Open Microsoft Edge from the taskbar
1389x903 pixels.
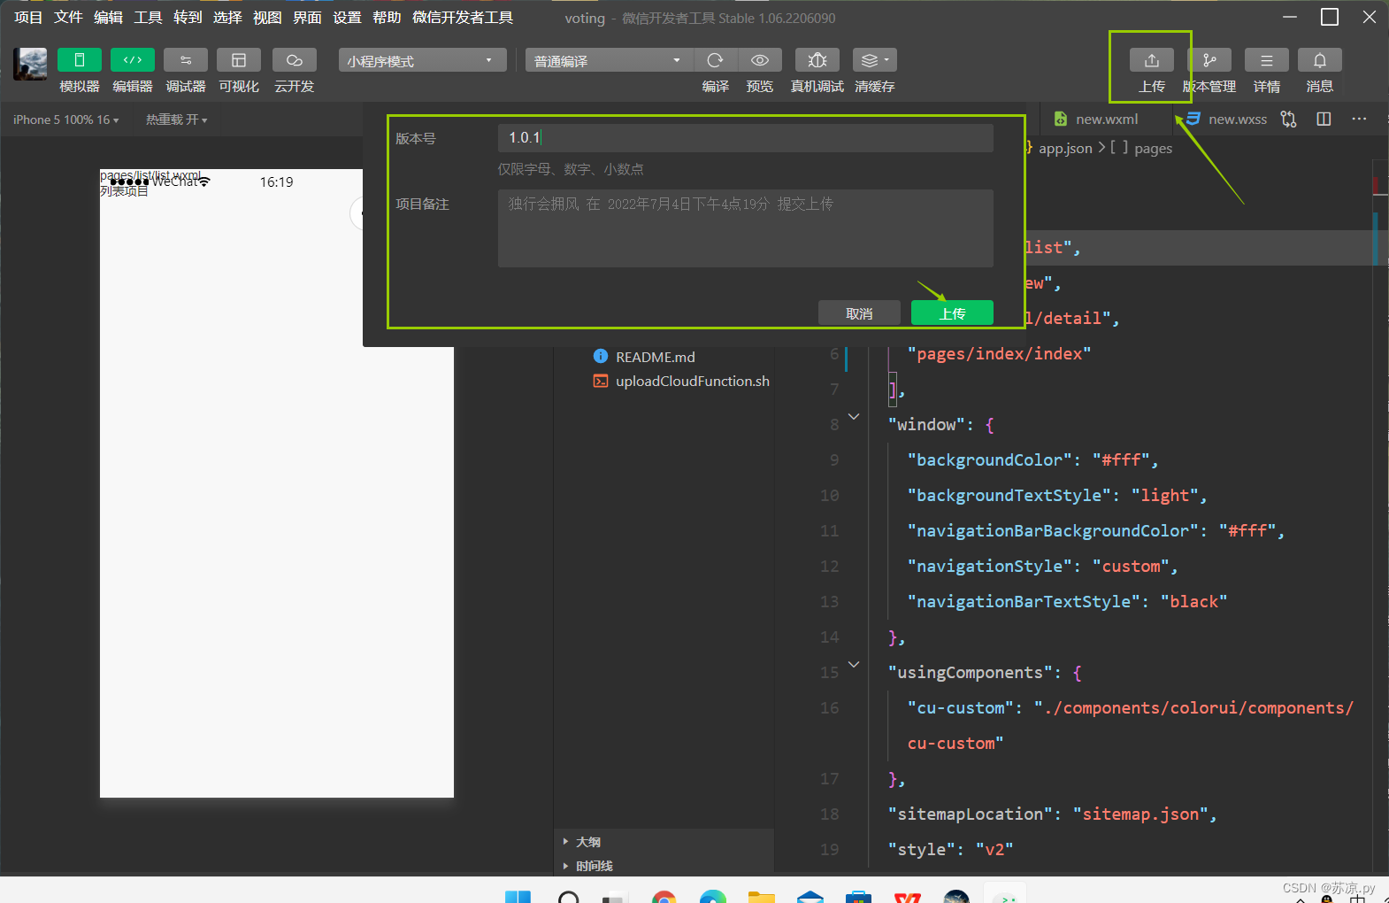pos(712,896)
